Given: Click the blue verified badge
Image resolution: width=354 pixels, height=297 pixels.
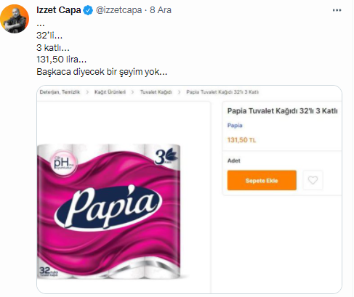Looking at the screenshot, I should [x=88, y=10].
